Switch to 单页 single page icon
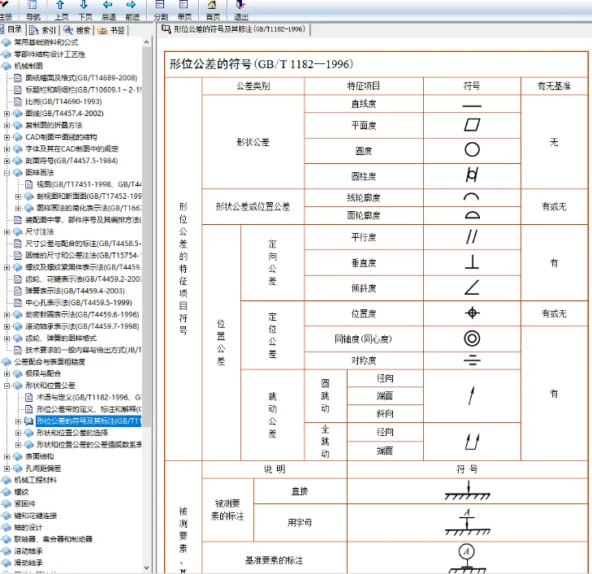This screenshot has width=592, height=574. click(x=184, y=6)
